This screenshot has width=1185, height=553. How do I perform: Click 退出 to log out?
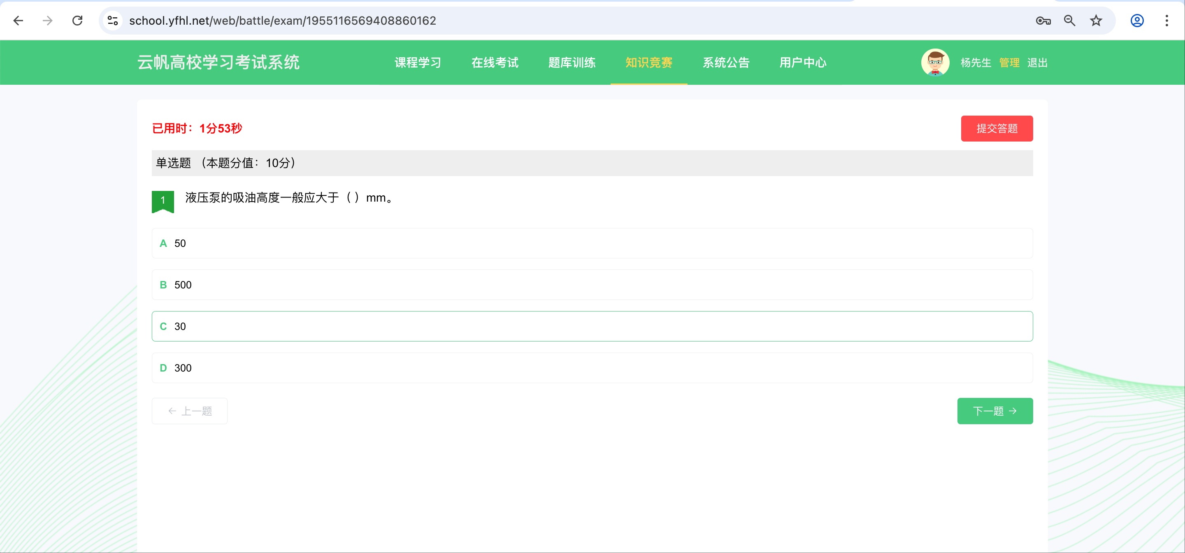(1037, 63)
